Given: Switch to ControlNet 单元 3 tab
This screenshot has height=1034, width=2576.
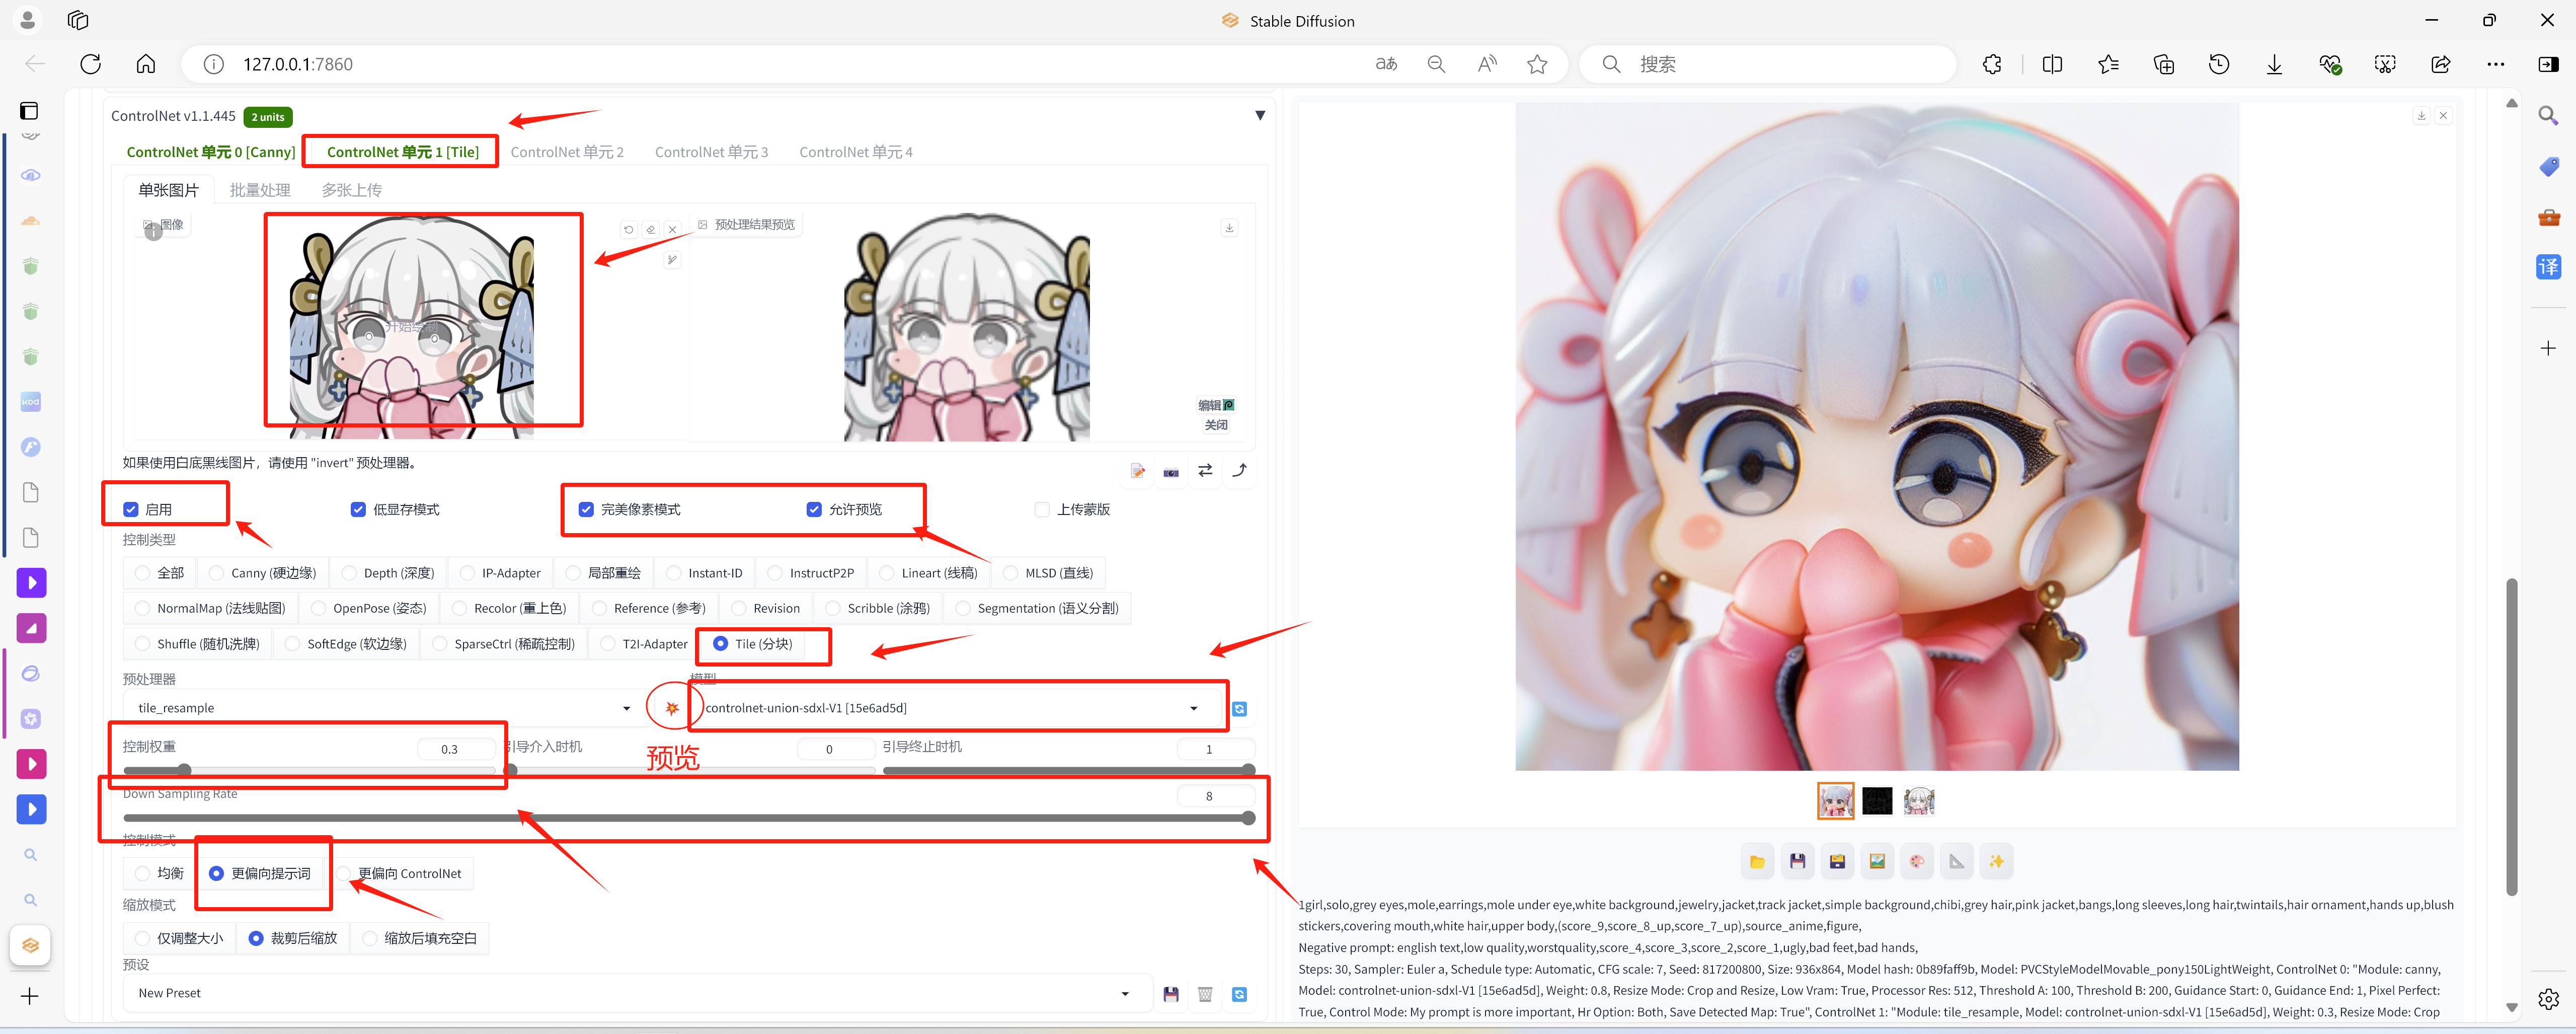Looking at the screenshot, I should (711, 152).
